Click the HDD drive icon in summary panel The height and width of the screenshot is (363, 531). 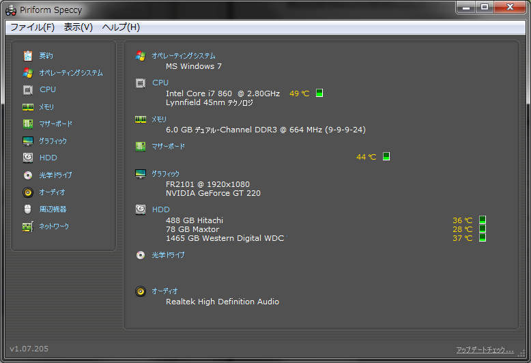point(141,209)
